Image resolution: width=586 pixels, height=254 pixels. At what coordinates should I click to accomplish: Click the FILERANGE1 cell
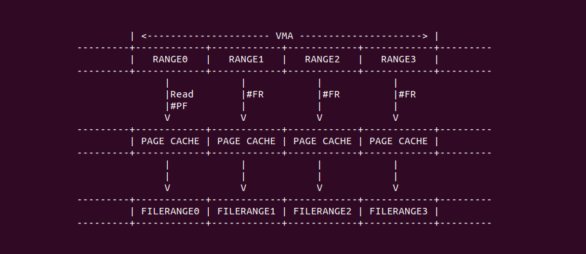click(x=246, y=211)
